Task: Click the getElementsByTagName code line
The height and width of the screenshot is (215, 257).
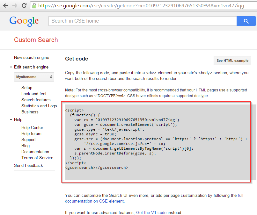Action: [x=134, y=148]
